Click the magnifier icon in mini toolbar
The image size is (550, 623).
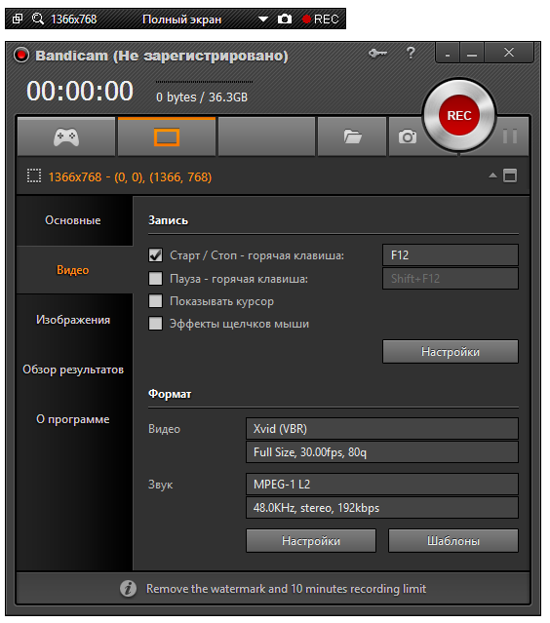[x=38, y=19]
